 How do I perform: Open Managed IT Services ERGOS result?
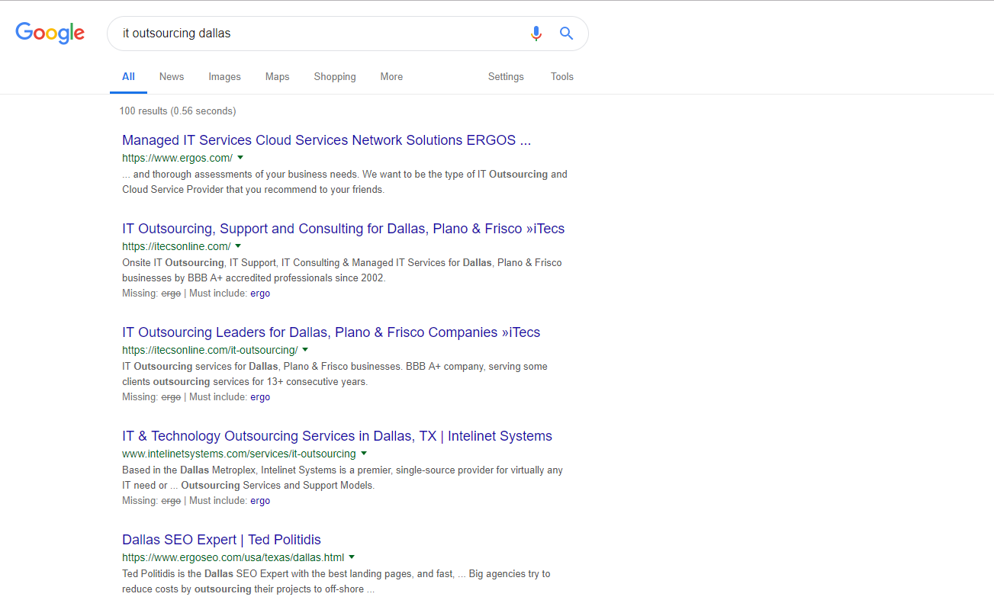tap(327, 140)
